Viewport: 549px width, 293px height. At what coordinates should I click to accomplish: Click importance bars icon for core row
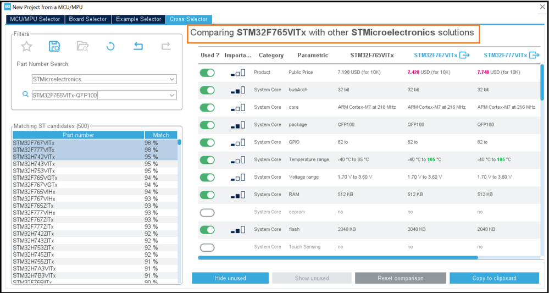coord(238,108)
